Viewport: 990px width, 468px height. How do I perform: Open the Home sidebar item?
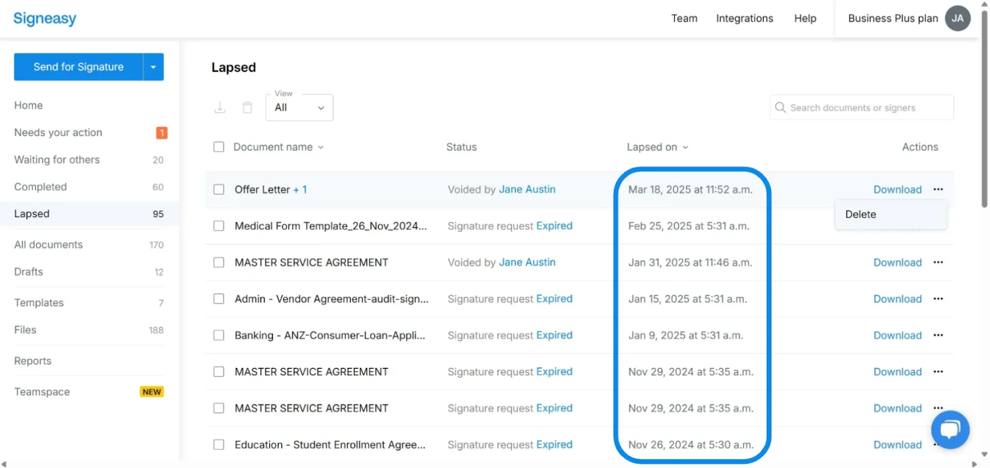pos(28,106)
